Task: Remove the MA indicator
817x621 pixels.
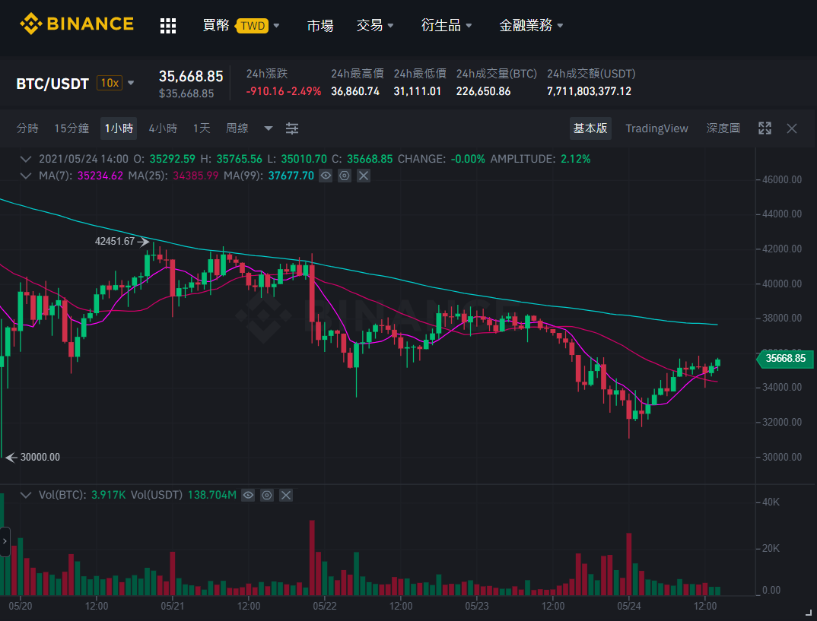Action: [364, 176]
